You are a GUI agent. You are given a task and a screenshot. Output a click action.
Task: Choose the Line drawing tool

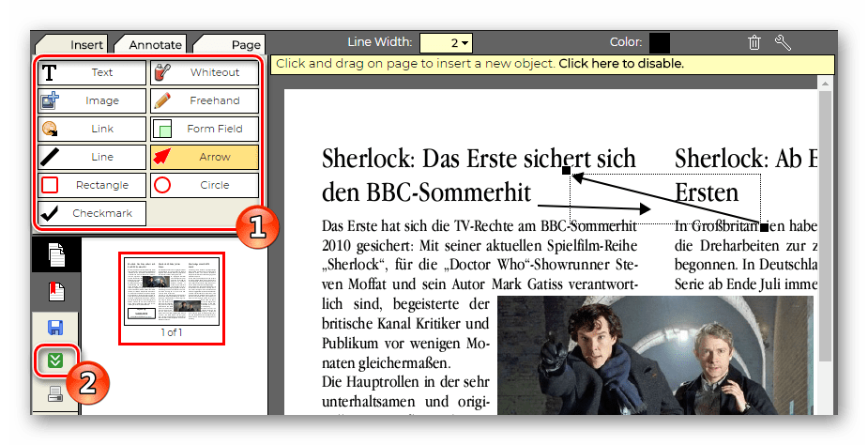[x=92, y=157]
